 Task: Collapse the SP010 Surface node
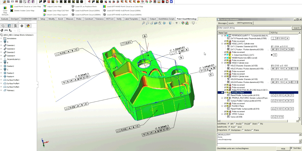222,114
